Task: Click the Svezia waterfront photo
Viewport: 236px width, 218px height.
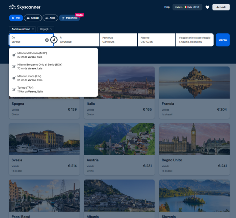Action: 44,139
